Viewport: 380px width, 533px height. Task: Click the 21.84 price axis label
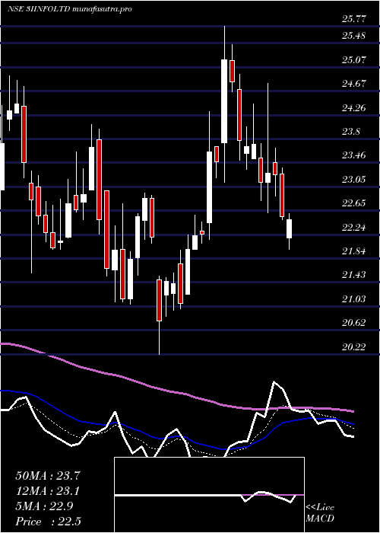(x=354, y=251)
